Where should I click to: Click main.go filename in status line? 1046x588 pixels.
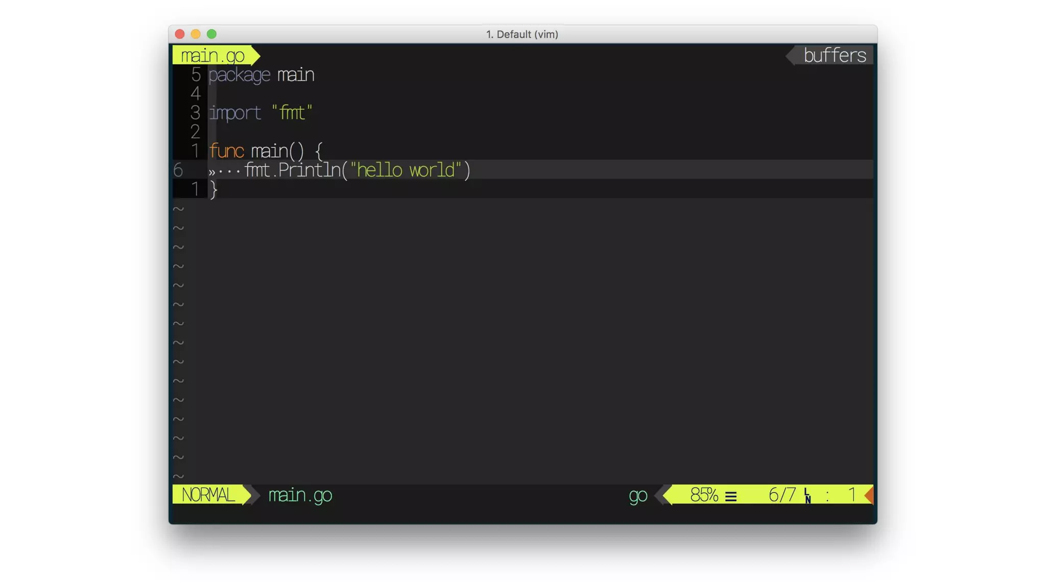tap(300, 495)
